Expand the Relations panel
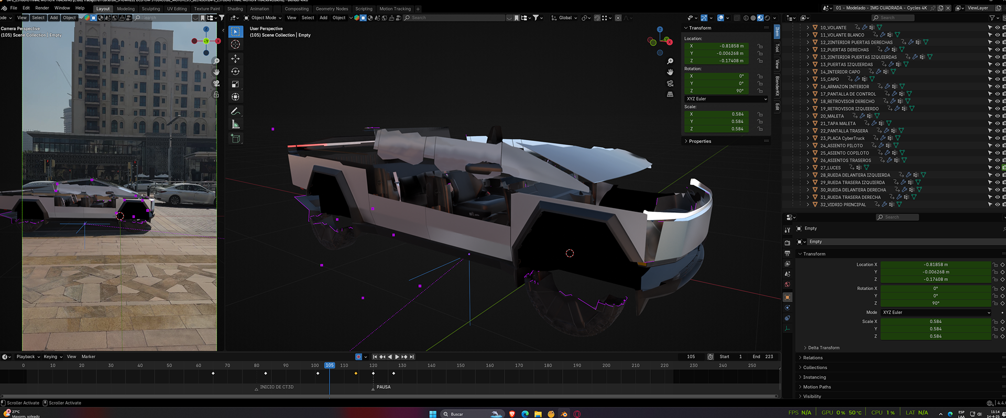 tap(813, 358)
